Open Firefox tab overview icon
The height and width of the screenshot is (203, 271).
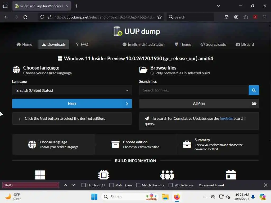point(5,6)
